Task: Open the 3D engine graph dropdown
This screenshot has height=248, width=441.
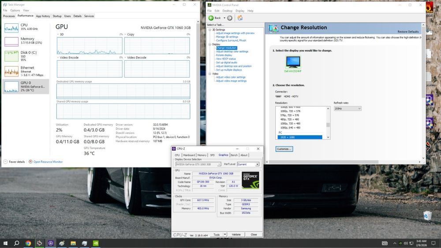Action: click(58, 34)
